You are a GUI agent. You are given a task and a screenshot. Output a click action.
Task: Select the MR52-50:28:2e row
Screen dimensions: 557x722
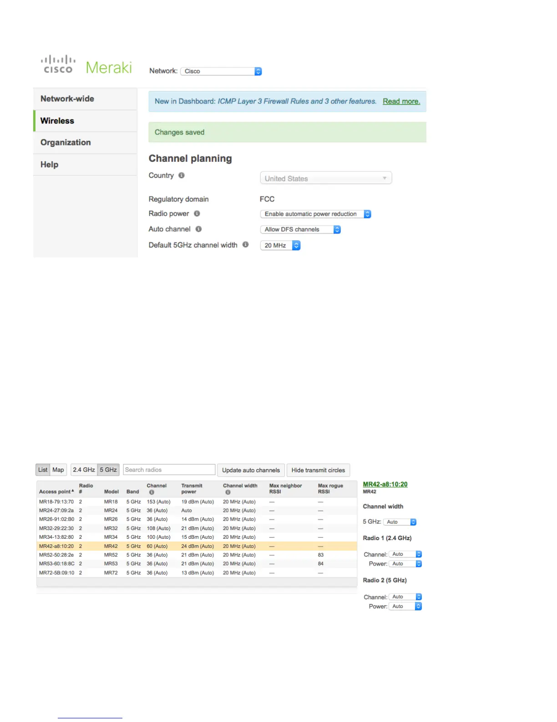coord(197,555)
